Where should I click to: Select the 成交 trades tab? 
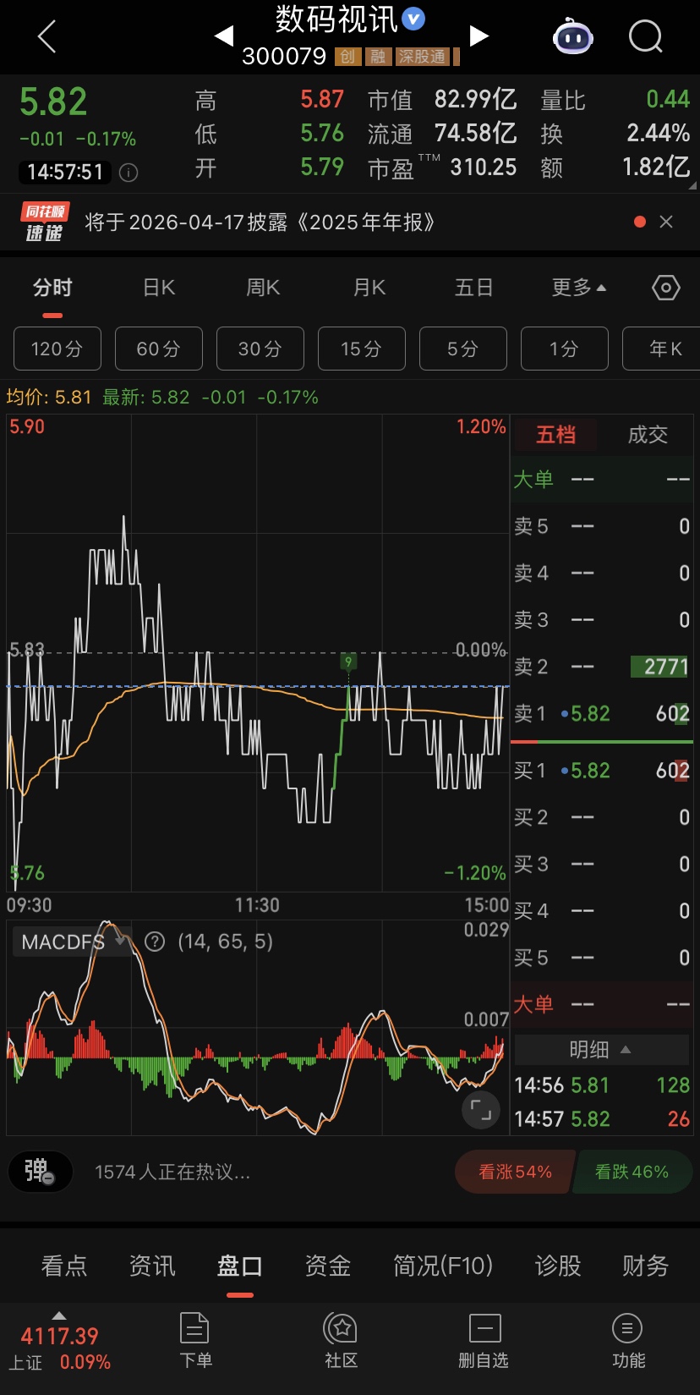[x=648, y=435]
